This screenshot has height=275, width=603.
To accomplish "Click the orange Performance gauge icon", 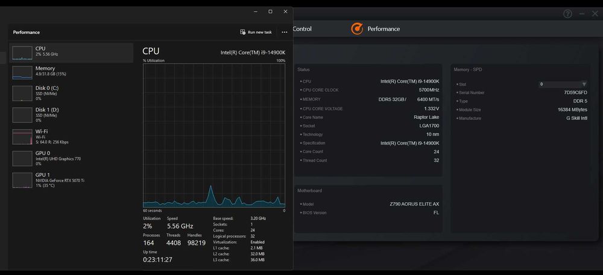I will tap(357, 29).
